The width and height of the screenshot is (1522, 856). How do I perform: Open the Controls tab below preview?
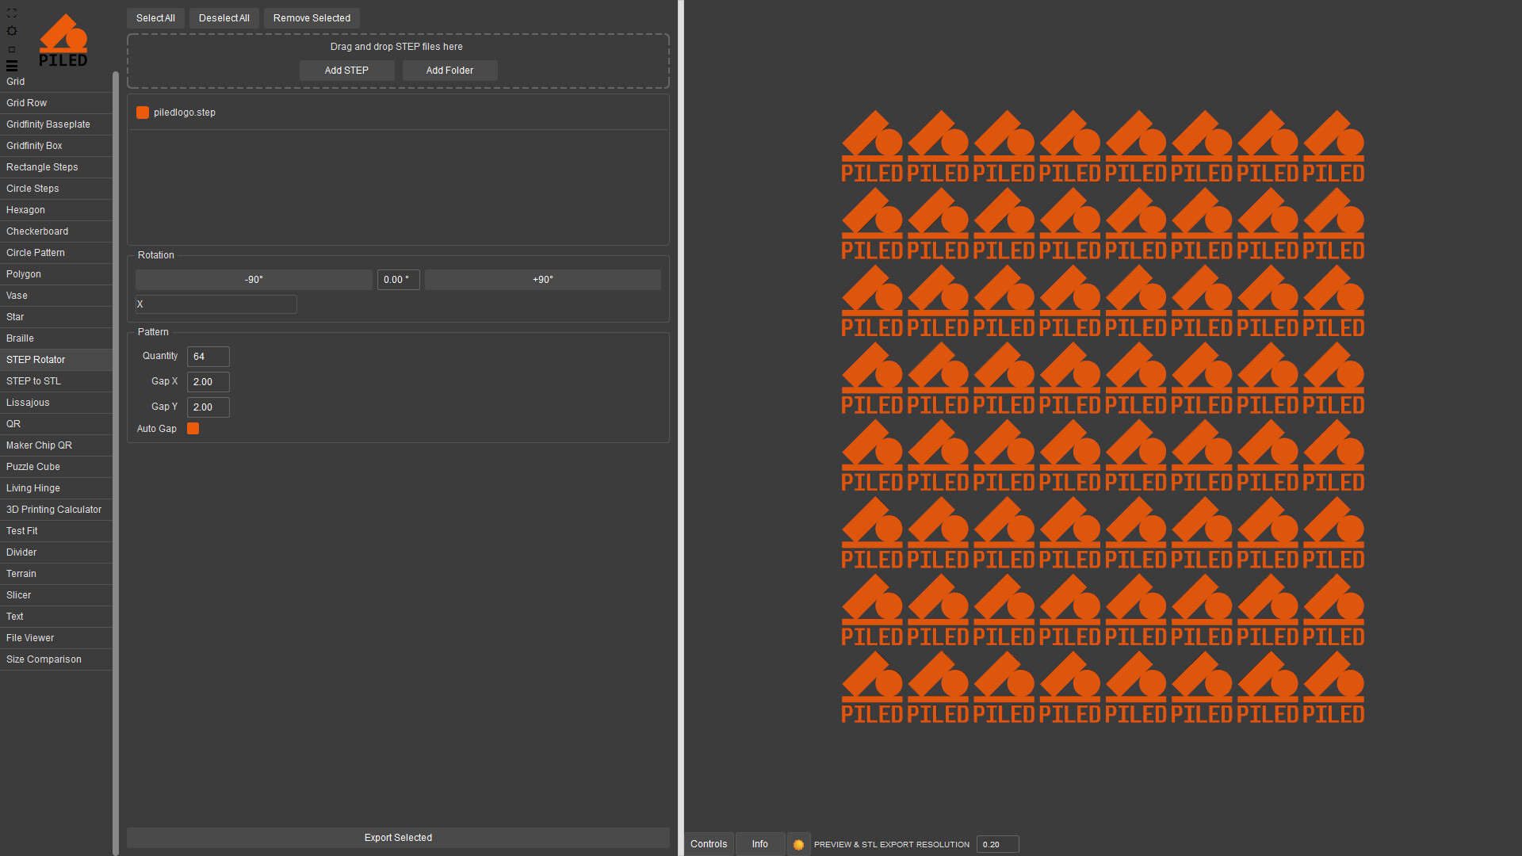tap(708, 844)
